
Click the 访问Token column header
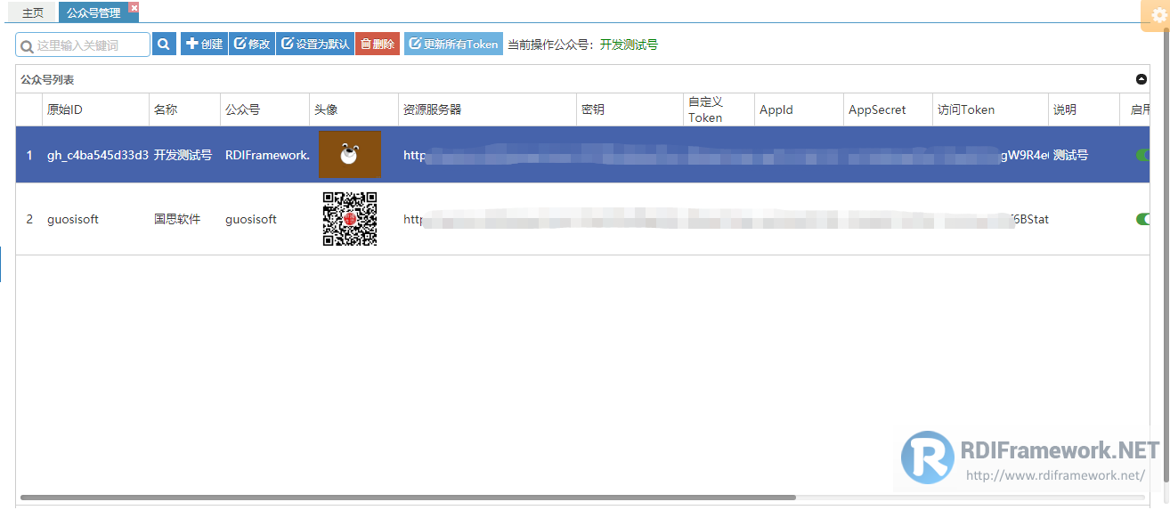point(990,110)
